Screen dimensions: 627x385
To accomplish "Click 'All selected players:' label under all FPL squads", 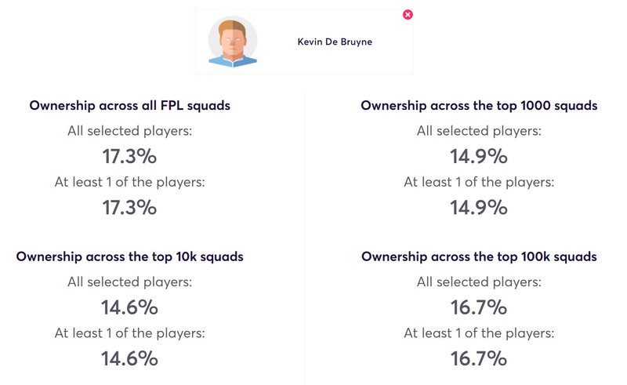I will click(130, 131).
